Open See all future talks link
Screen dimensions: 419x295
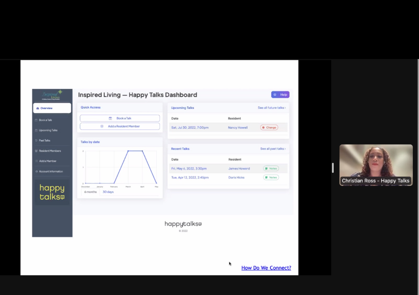(272, 108)
